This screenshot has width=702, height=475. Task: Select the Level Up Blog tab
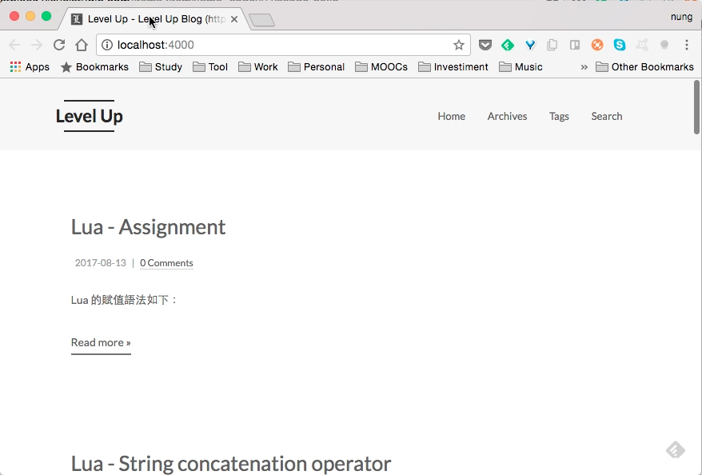(x=154, y=19)
